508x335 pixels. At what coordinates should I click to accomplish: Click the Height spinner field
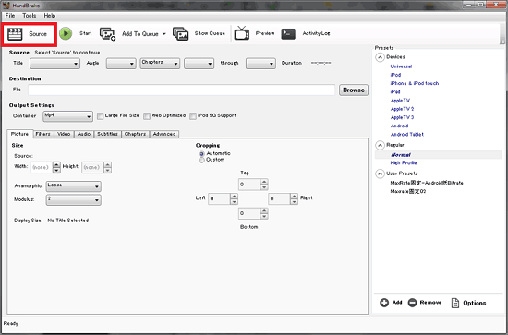(x=92, y=167)
